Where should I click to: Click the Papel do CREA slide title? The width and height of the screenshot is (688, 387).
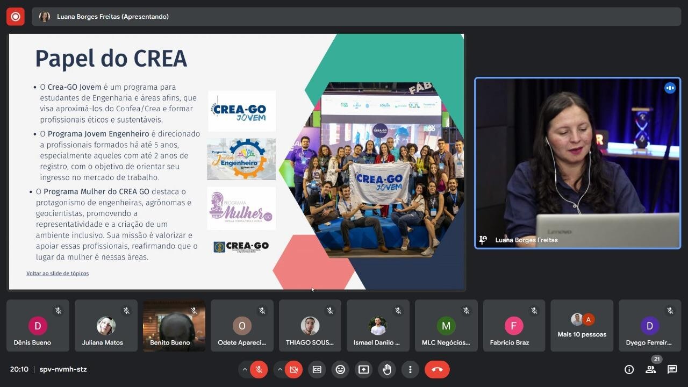pyautogui.click(x=111, y=59)
